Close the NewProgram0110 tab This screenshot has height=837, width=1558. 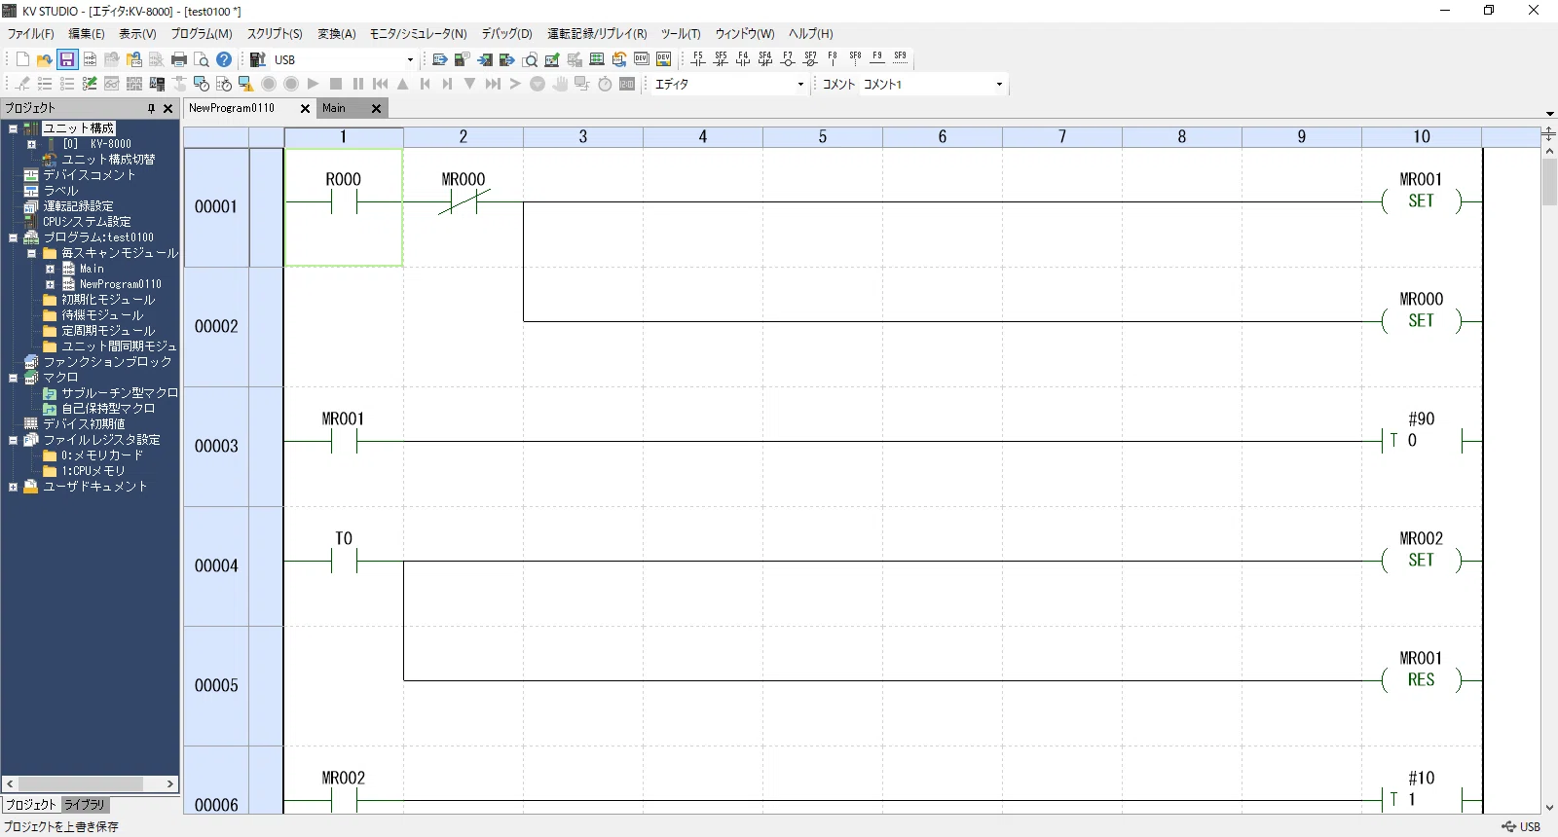(x=305, y=109)
